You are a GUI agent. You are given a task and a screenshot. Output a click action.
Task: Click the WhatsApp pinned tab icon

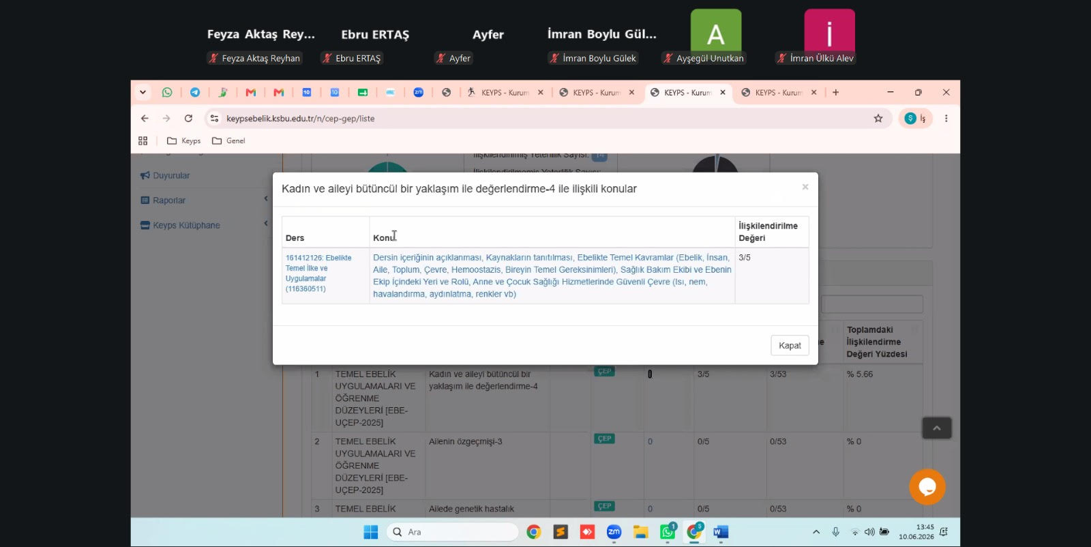167,92
